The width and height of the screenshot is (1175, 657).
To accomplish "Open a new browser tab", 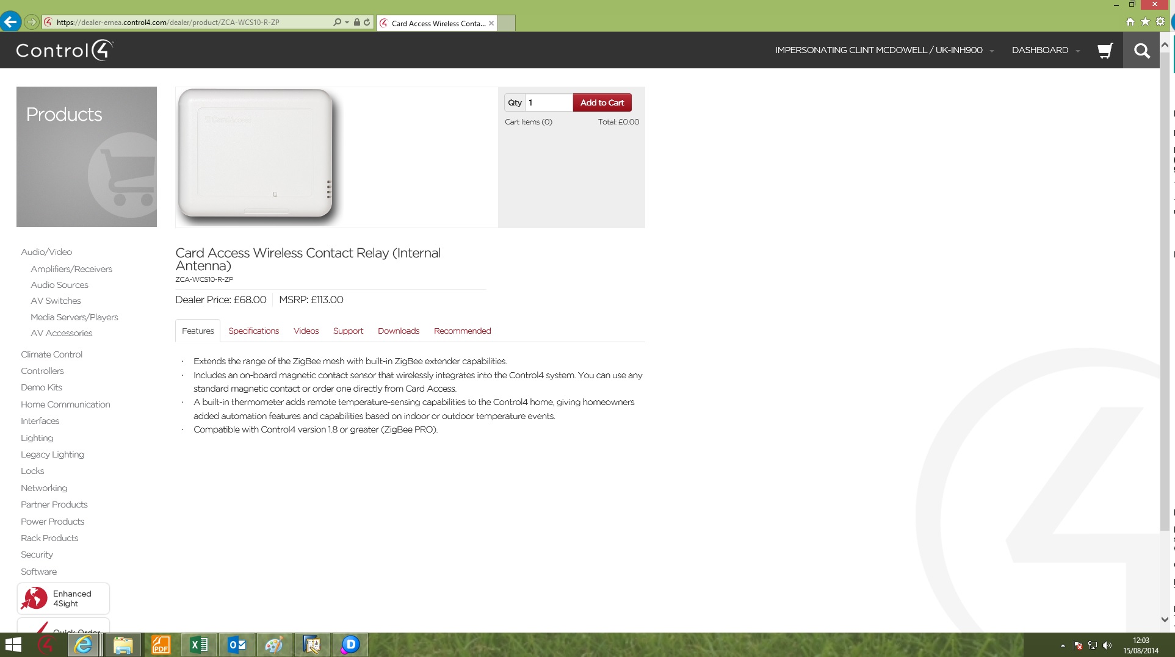I will coord(507,23).
